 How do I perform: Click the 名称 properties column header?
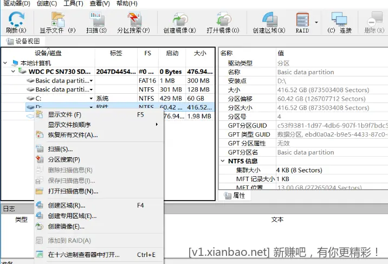click(x=248, y=53)
